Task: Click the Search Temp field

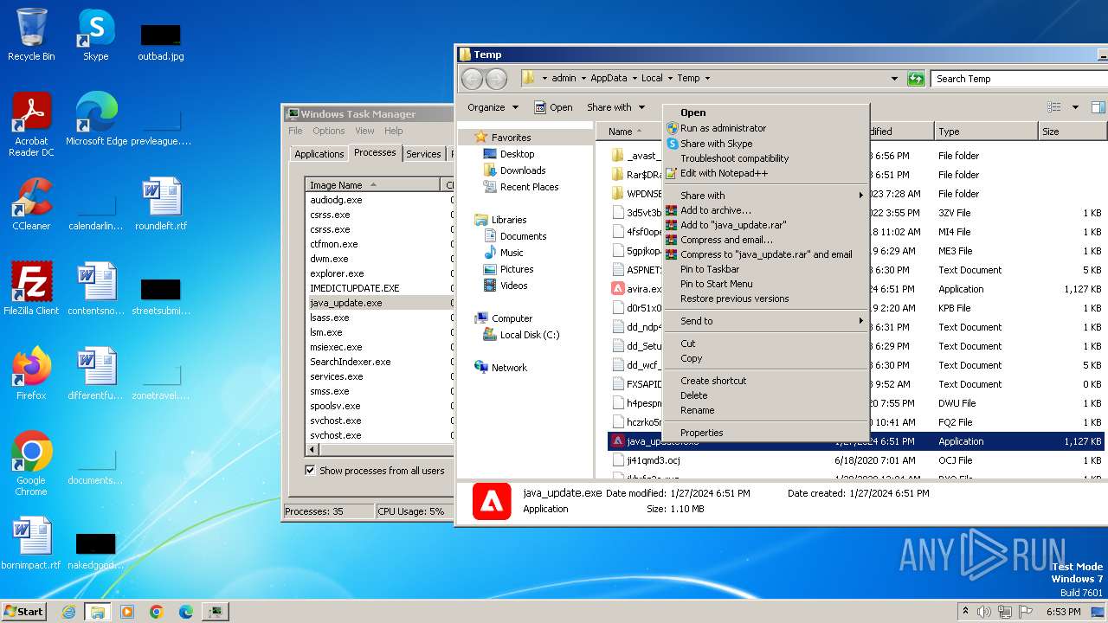Action: pos(1018,79)
